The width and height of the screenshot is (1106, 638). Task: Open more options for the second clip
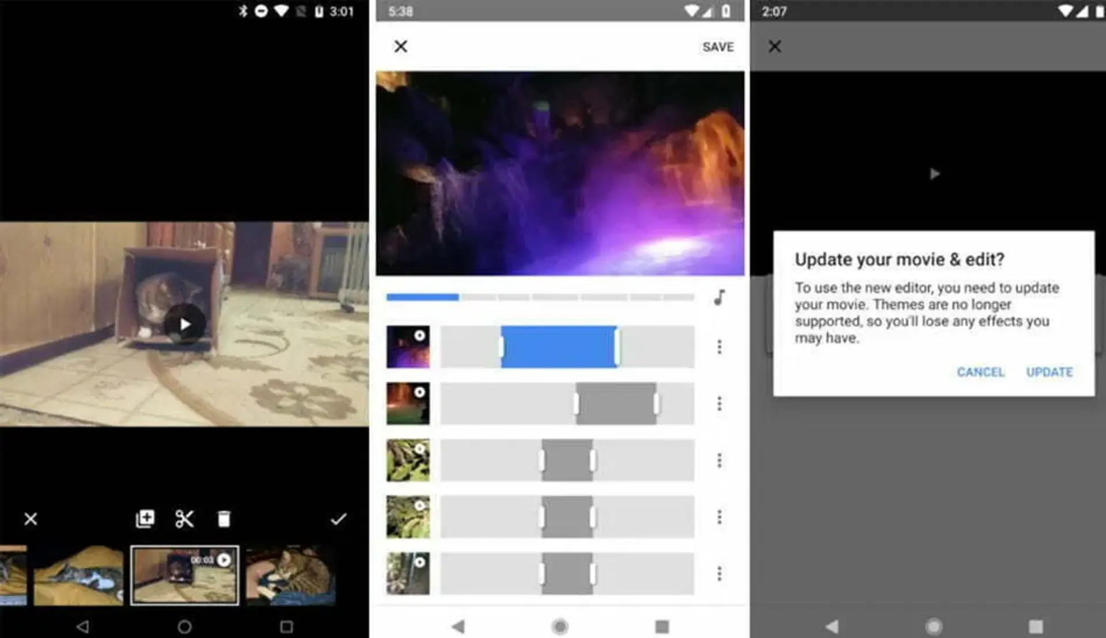[x=719, y=403]
